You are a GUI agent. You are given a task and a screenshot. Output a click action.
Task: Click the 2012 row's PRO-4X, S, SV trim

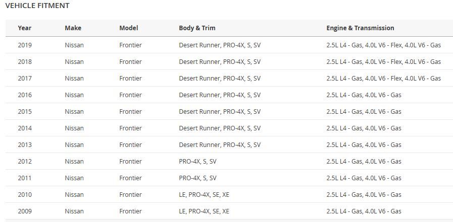pyautogui.click(x=197, y=161)
